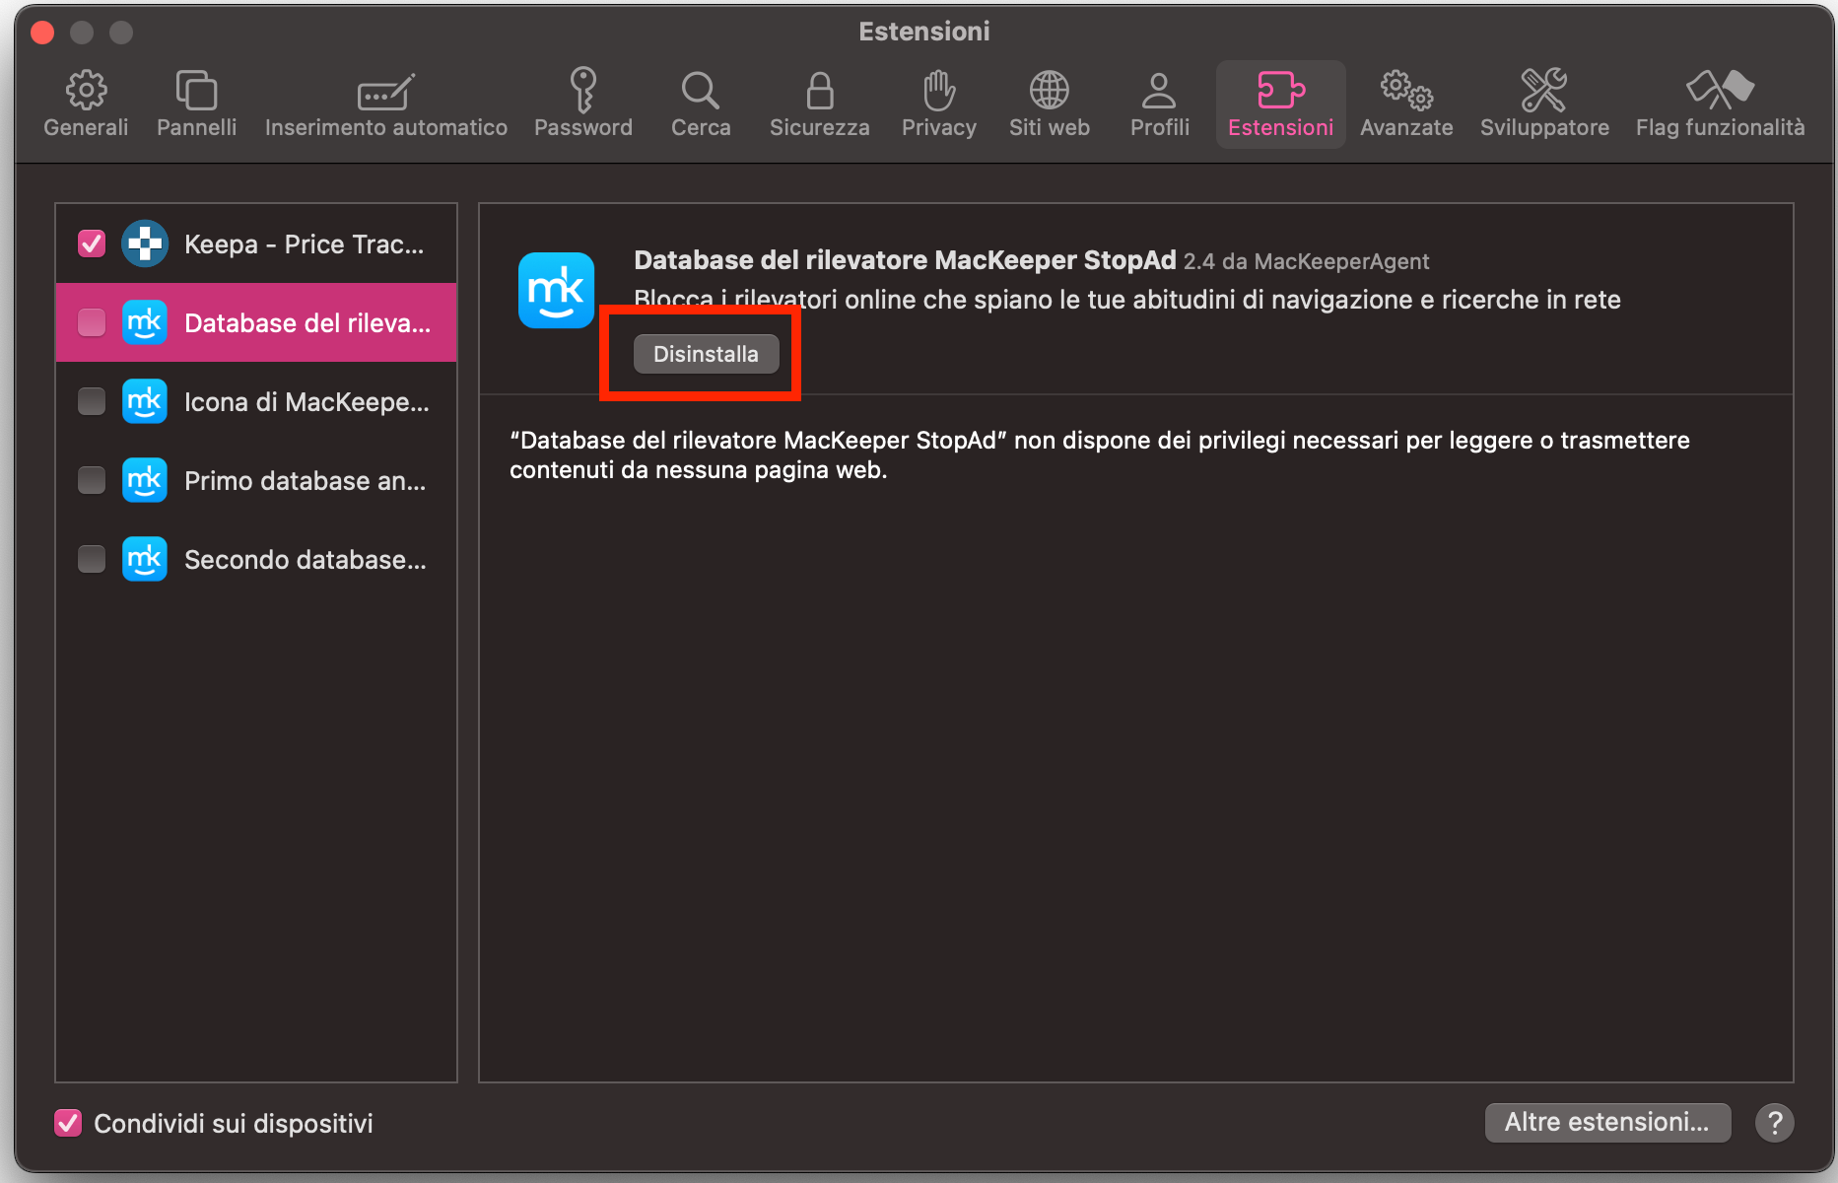Select the Profili pane icon
The height and width of the screenshot is (1183, 1838).
[x=1158, y=102]
